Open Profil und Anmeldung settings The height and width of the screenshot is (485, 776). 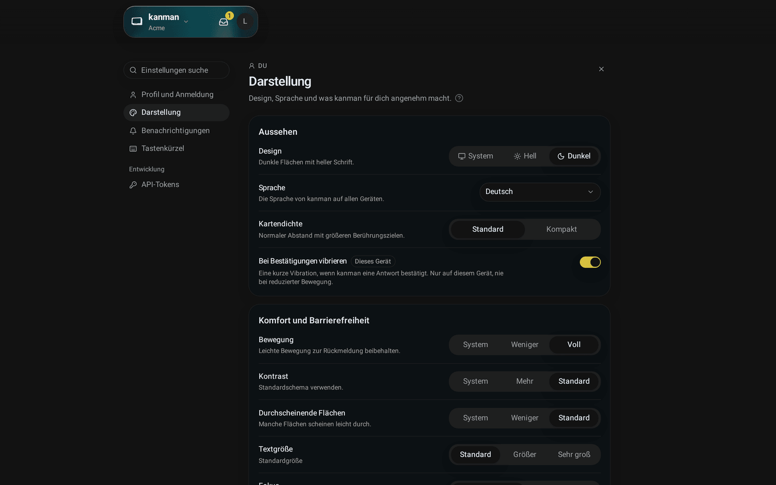click(176, 94)
